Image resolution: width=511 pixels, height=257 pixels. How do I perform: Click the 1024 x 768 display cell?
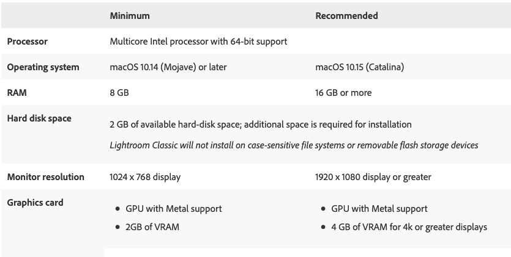coord(145,177)
